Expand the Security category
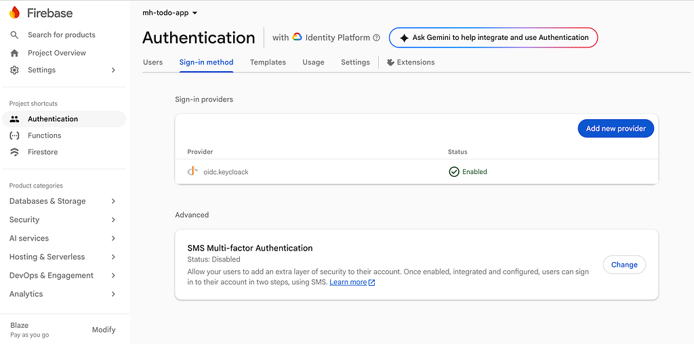The height and width of the screenshot is (344, 694). click(113, 220)
